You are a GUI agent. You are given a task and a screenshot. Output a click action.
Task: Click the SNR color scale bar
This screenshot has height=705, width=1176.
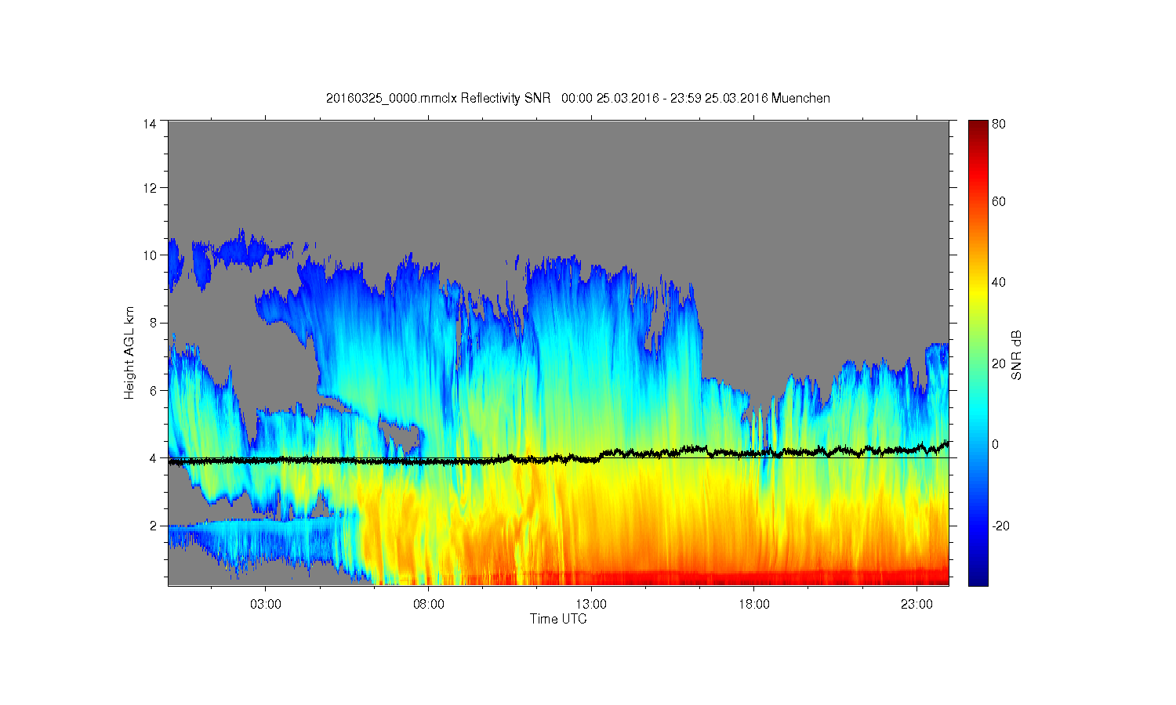978,352
